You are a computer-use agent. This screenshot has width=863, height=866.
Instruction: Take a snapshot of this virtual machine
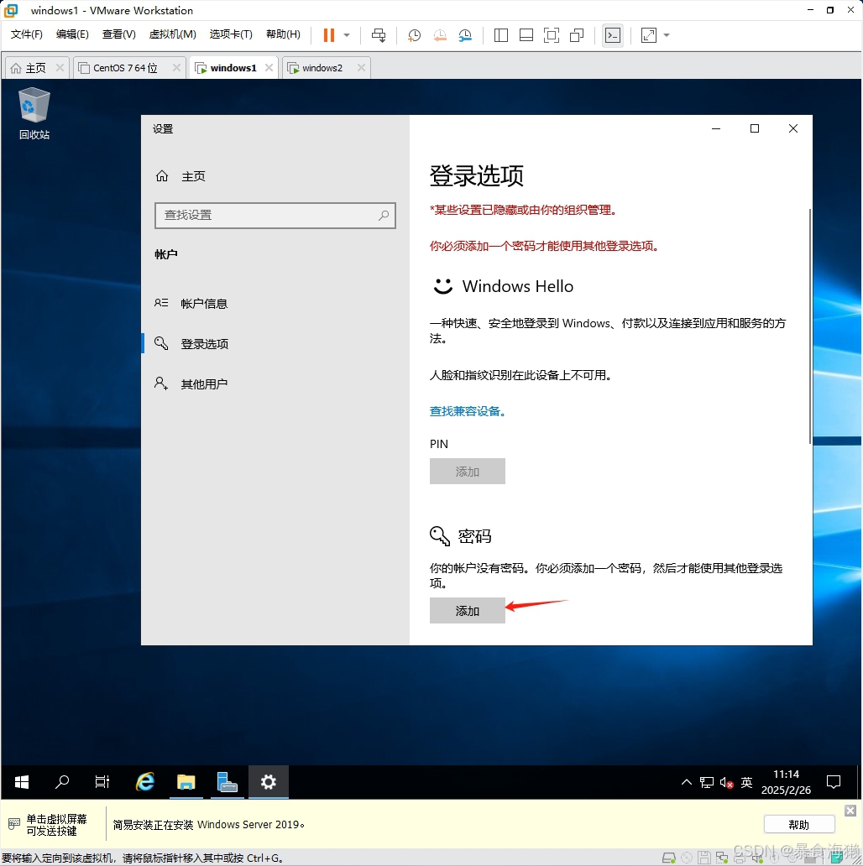(x=414, y=35)
